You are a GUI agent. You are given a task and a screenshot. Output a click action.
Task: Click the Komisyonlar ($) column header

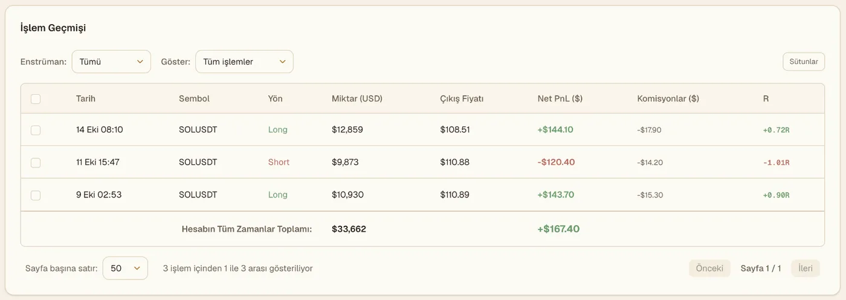[x=668, y=98]
